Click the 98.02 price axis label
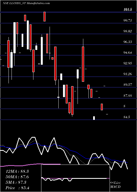The image size is (137, 192). (x=128, y=31)
